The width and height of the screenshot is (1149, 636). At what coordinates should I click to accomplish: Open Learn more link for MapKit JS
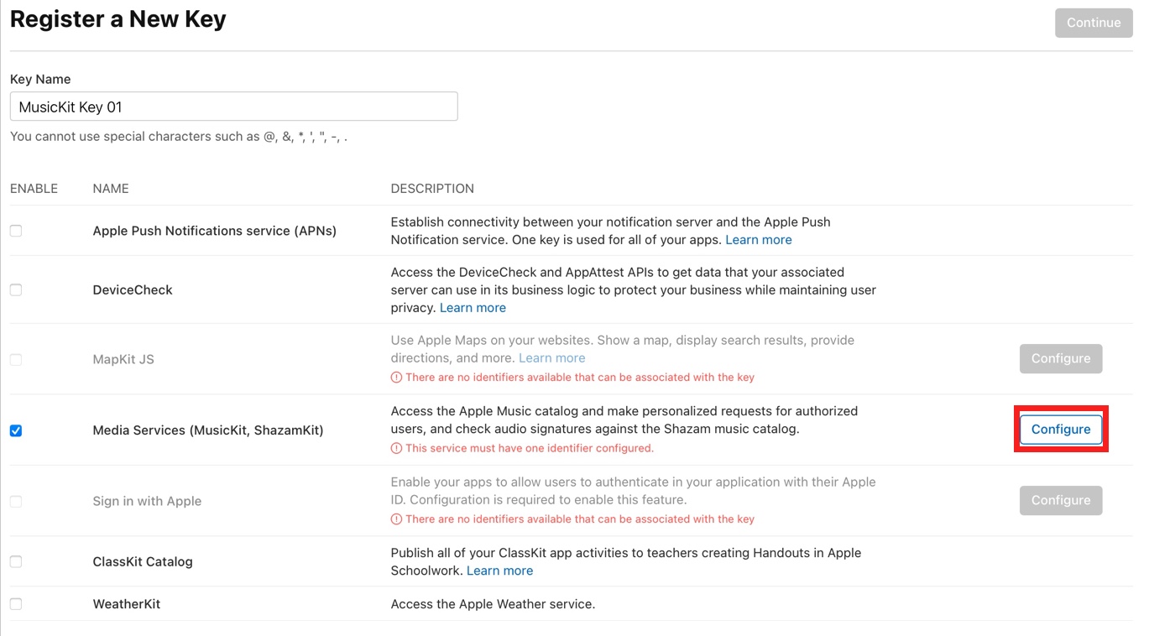click(x=552, y=358)
